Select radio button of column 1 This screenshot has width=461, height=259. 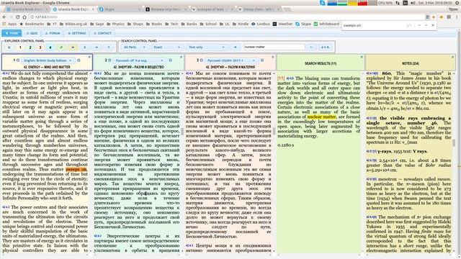[x=18, y=60]
